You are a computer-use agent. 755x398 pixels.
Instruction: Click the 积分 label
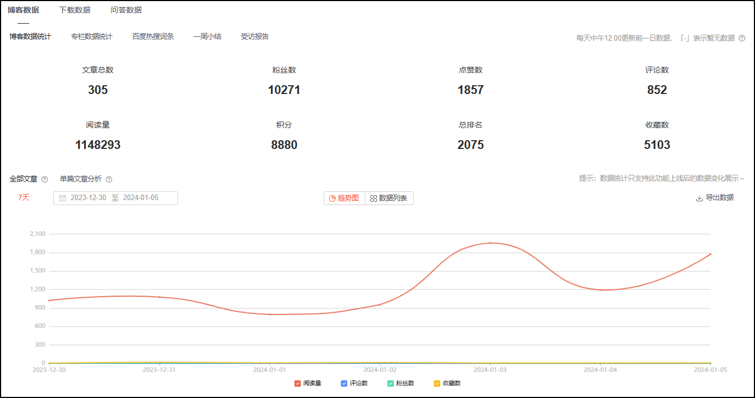coord(284,125)
